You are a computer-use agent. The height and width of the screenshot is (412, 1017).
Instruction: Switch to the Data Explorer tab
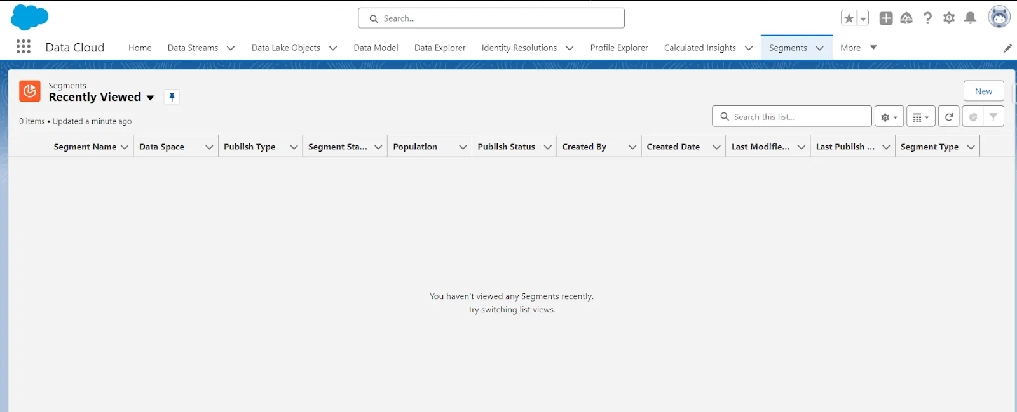[440, 48]
